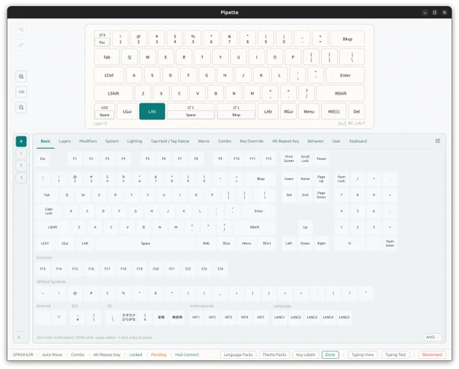Click the Pending status indicator
459x369 pixels.
click(159, 355)
